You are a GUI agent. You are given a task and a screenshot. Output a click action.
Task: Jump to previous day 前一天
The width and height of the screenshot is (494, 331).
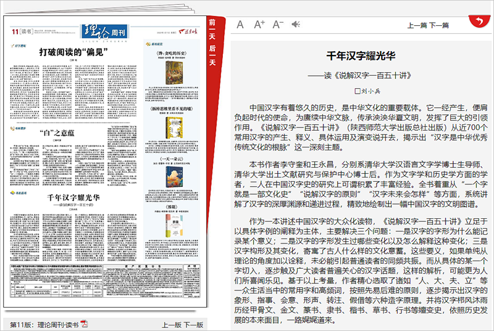[212, 29]
